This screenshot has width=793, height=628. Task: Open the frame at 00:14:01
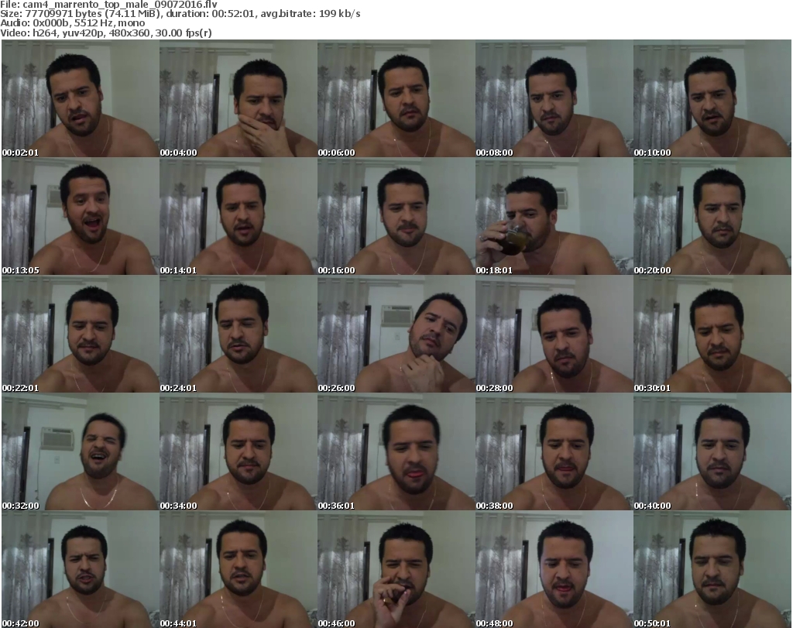coord(239,216)
